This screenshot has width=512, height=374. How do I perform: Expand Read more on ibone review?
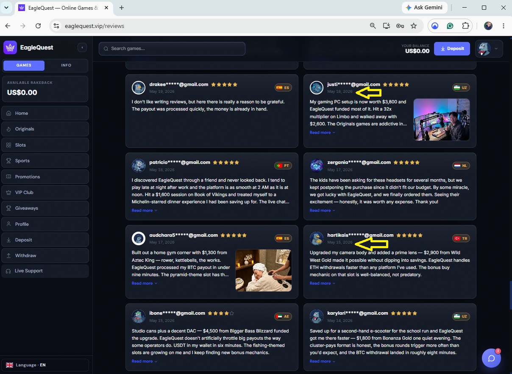[144, 361]
